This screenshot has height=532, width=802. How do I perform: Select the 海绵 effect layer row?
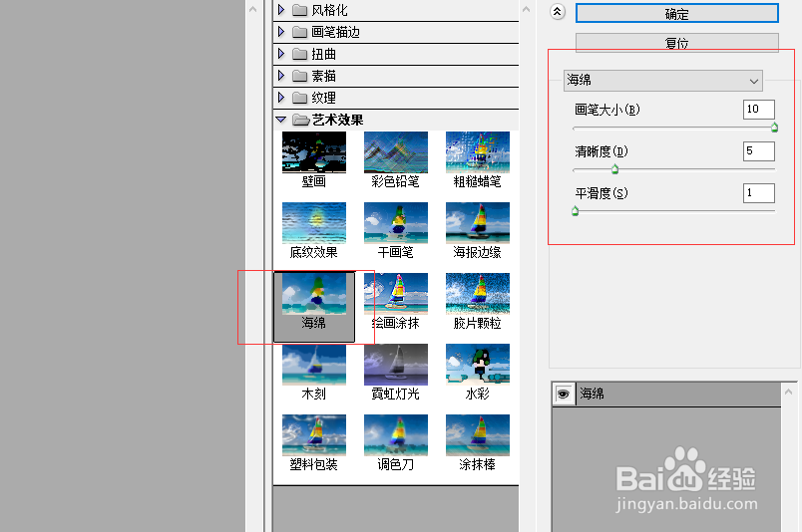[x=666, y=394]
